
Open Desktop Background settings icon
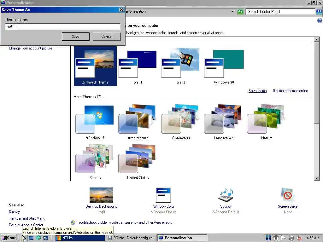(x=101, y=195)
